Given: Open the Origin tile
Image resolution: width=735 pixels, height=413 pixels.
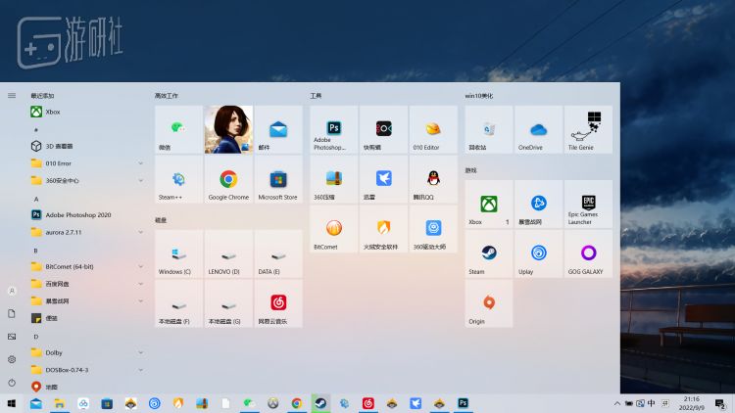Looking at the screenshot, I should click(x=489, y=303).
